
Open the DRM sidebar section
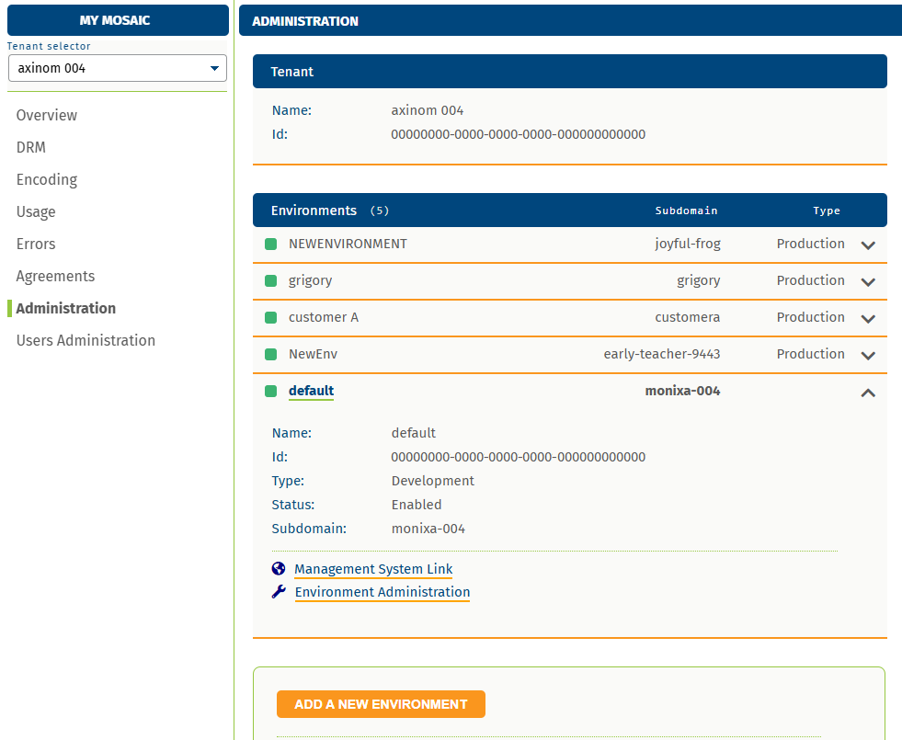31,147
